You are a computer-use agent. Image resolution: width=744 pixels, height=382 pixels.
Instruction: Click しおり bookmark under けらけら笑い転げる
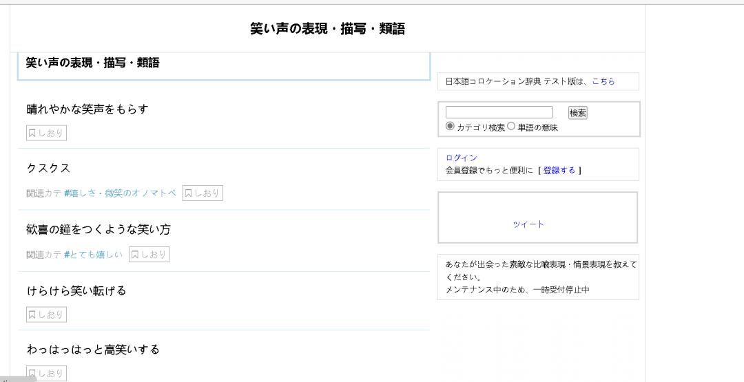[x=47, y=315]
